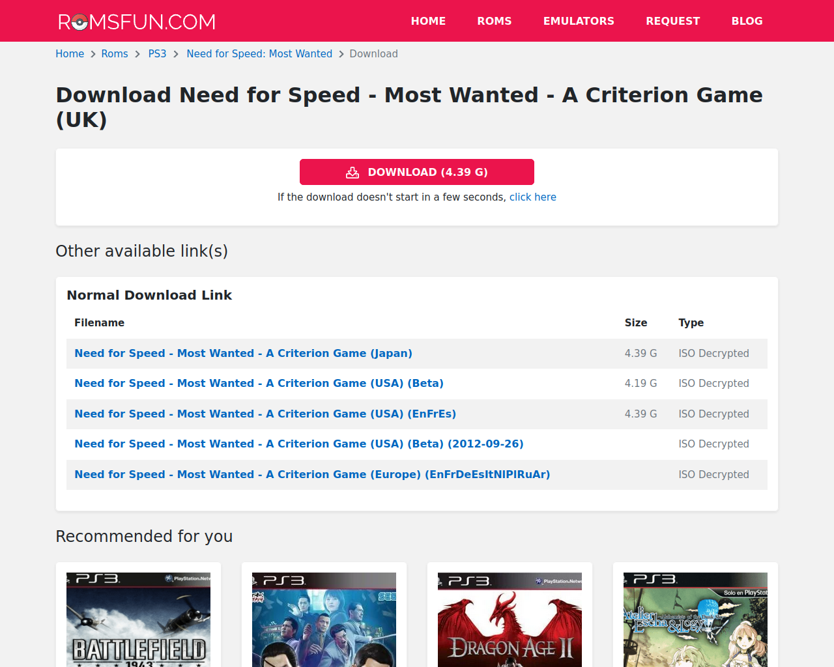Open the (USA) (EnFrEs) download link
This screenshot has width=834, height=667.
(265, 414)
